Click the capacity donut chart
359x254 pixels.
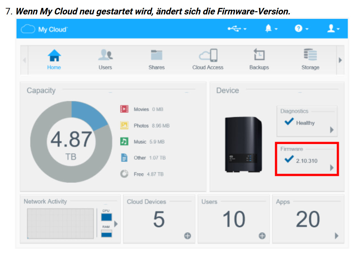coord(71,142)
